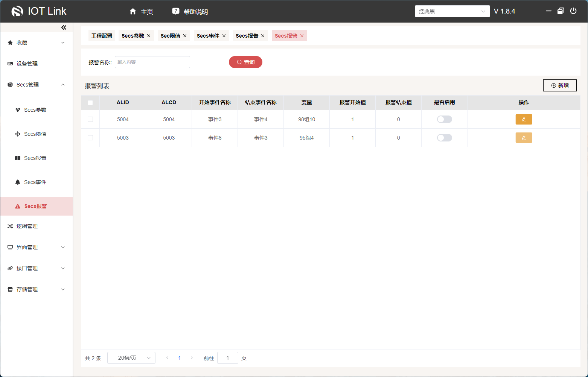
Task: Open Secs限值 in the sidebar
Action: coord(37,134)
